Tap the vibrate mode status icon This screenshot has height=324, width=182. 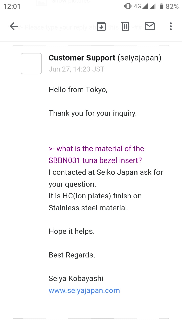(128, 6)
